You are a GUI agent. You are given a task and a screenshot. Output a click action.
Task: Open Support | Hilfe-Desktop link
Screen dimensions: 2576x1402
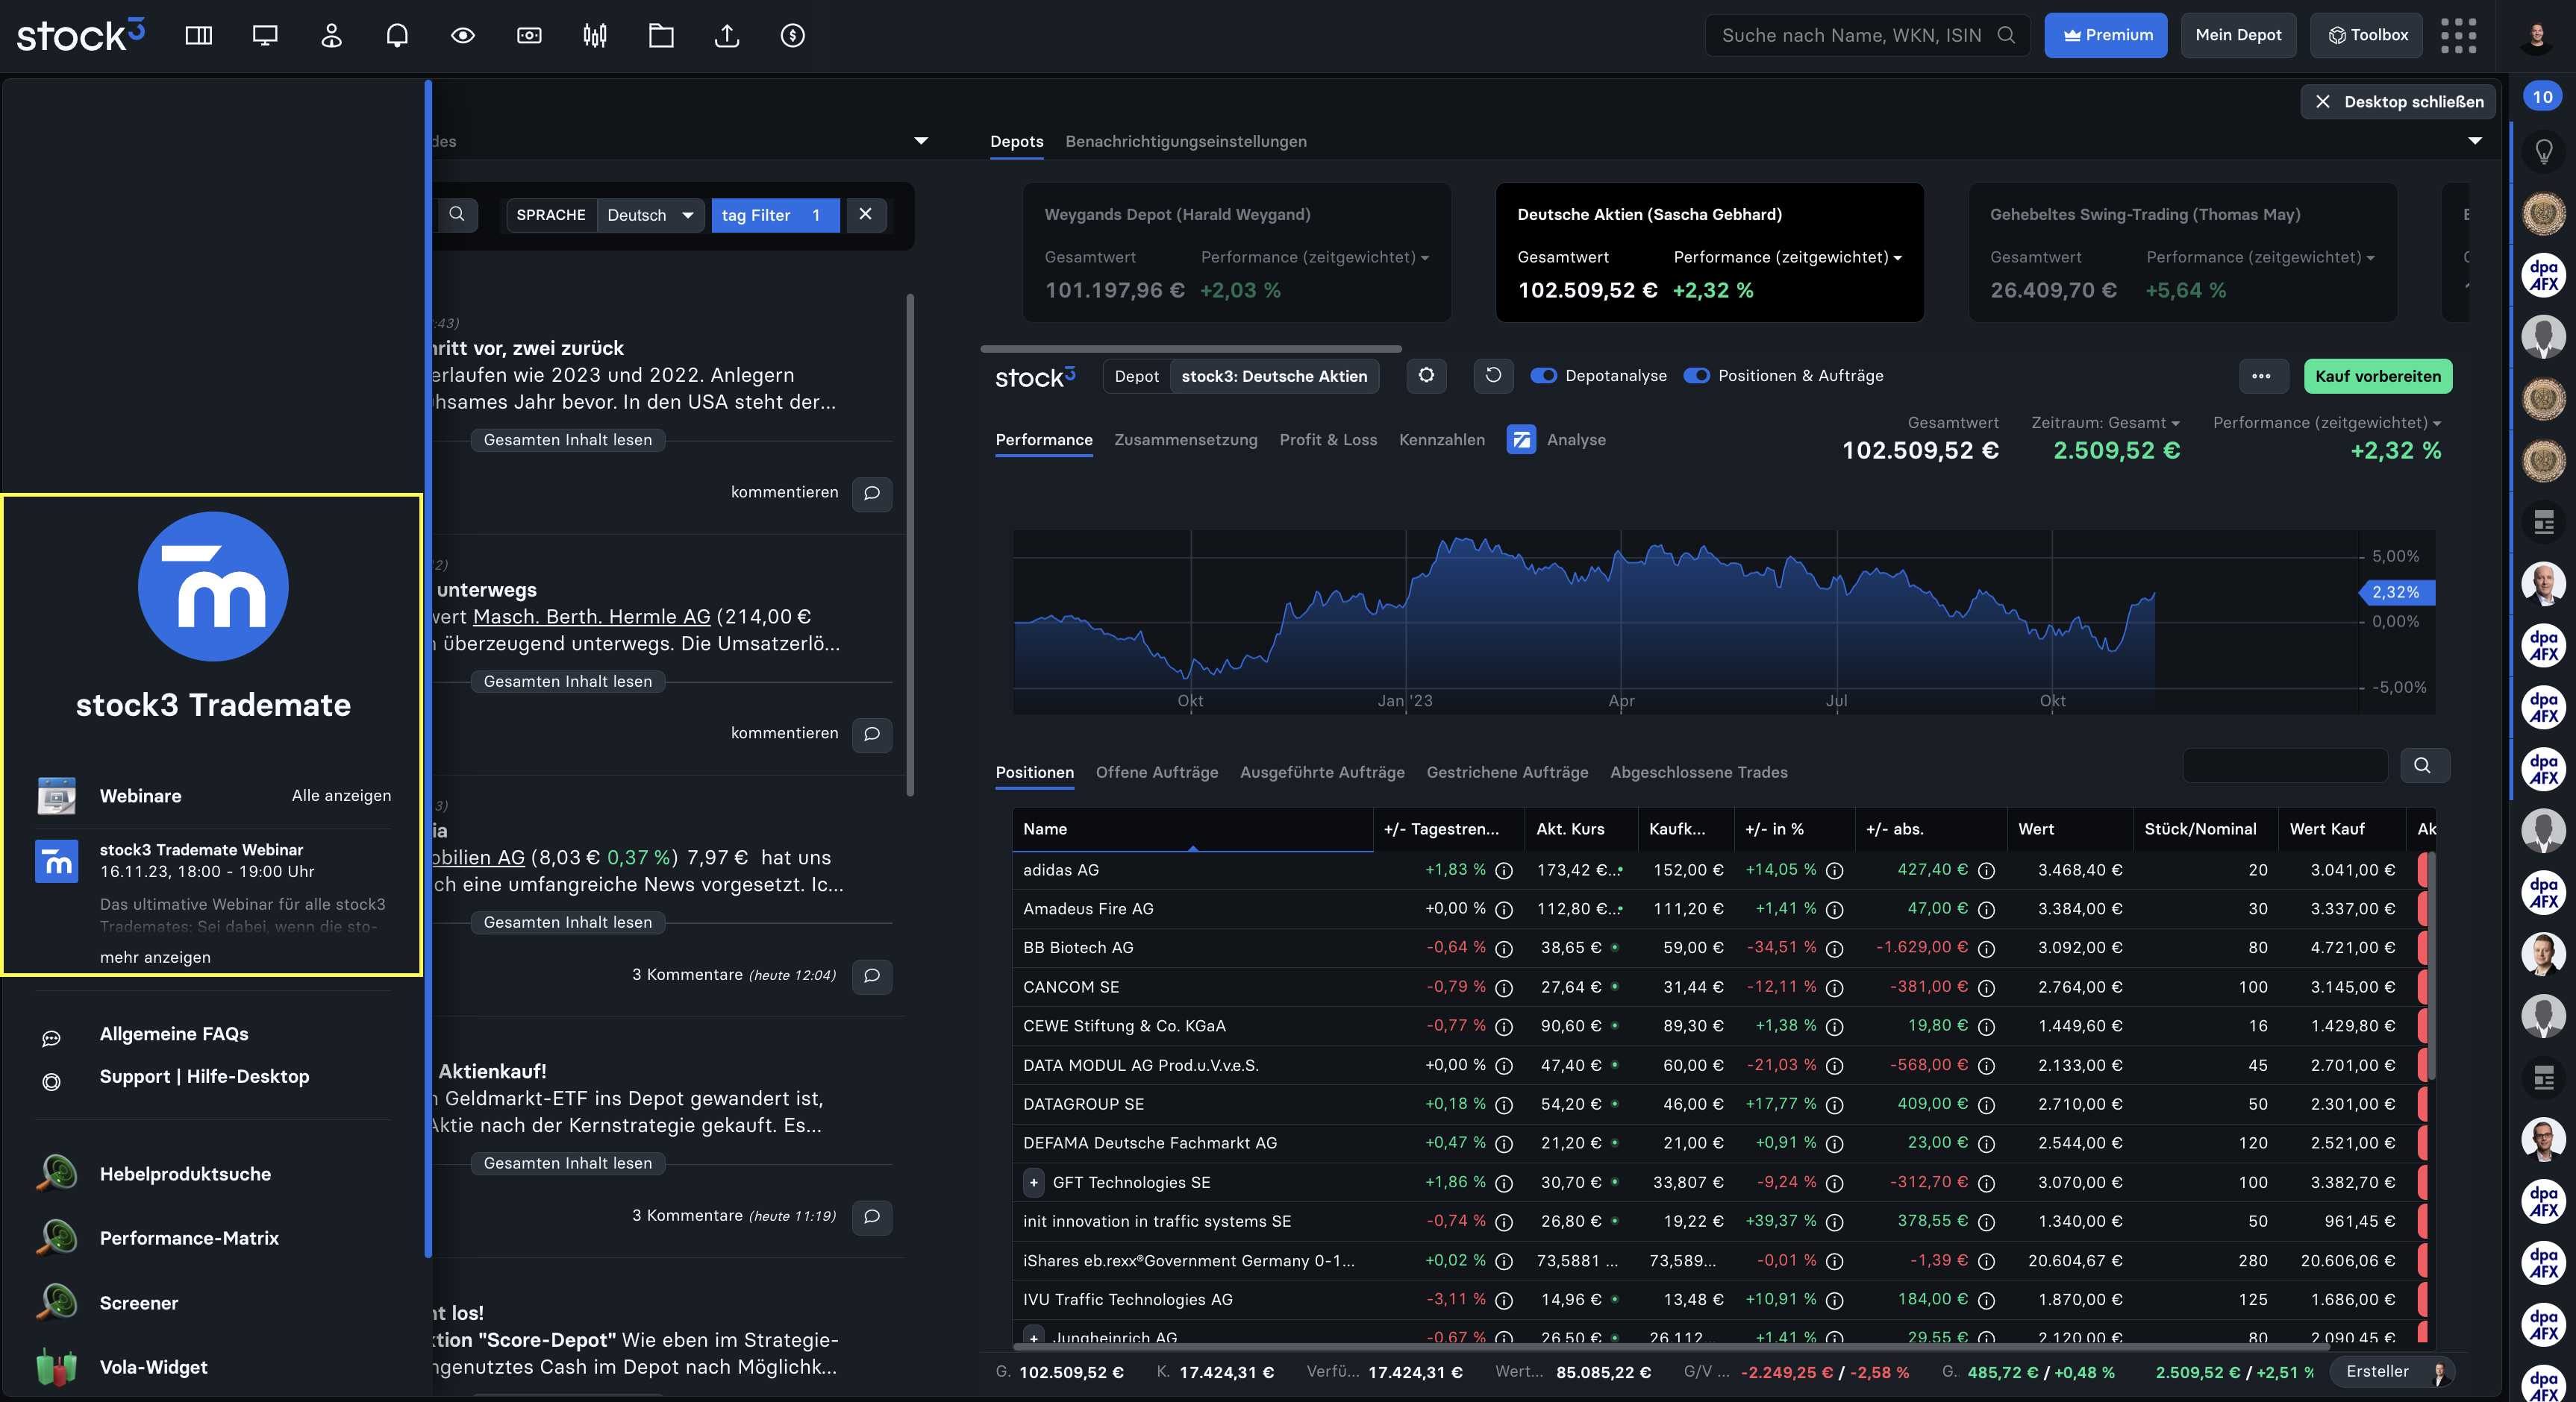click(205, 1078)
